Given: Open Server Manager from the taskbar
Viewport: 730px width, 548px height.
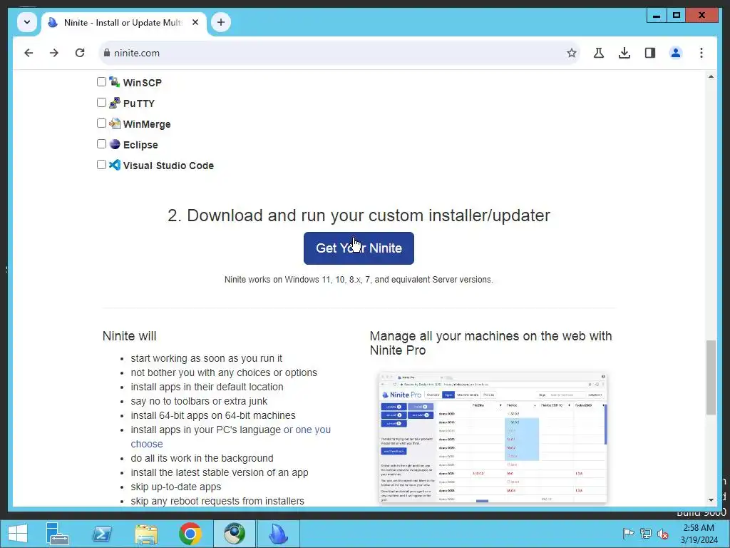Looking at the screenshot, I should coord(57,534).
